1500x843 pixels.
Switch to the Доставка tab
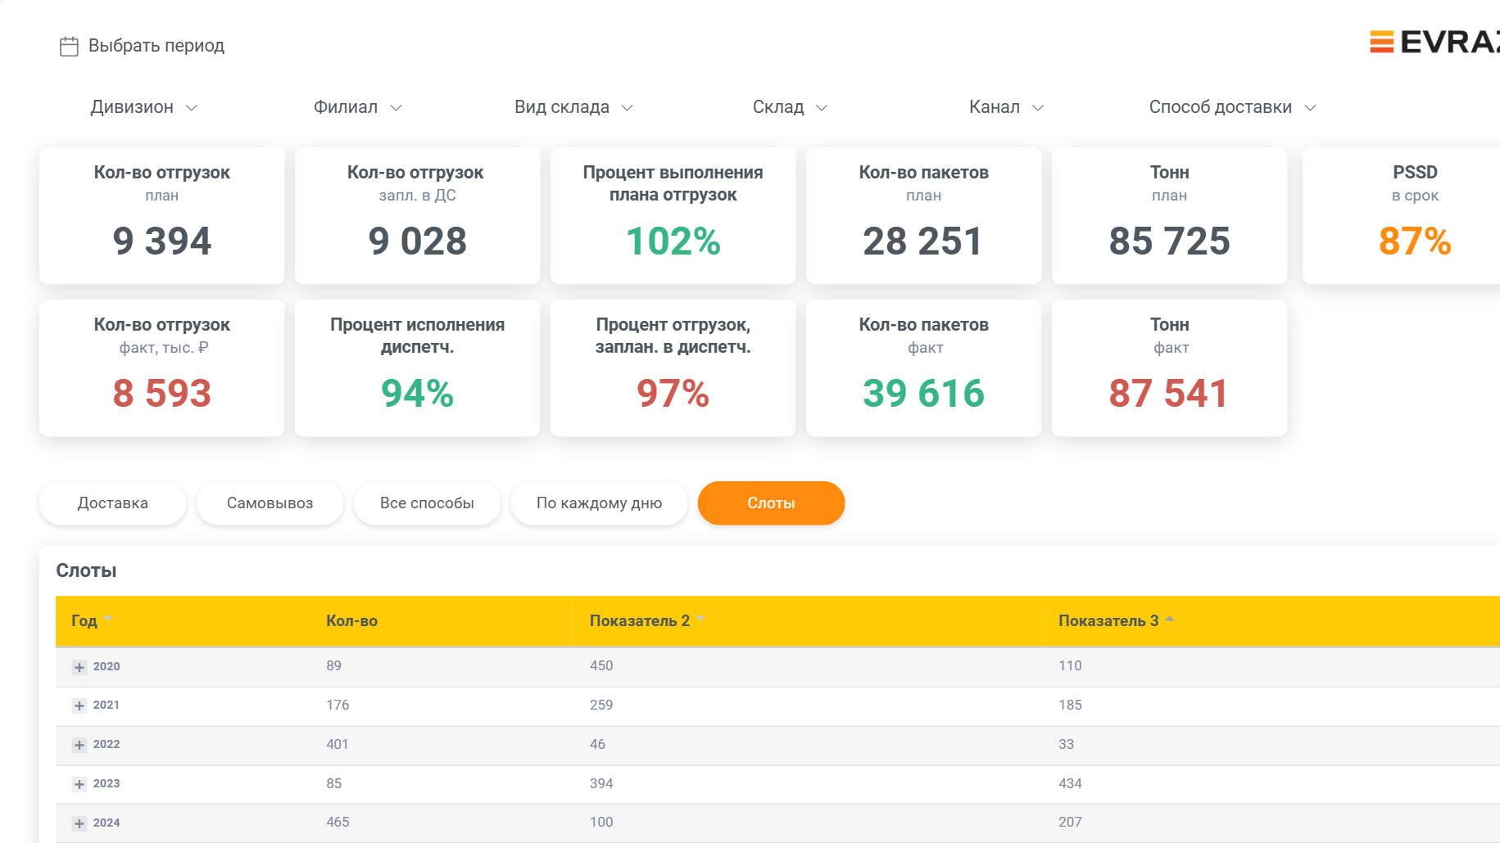tap(113, 503)
